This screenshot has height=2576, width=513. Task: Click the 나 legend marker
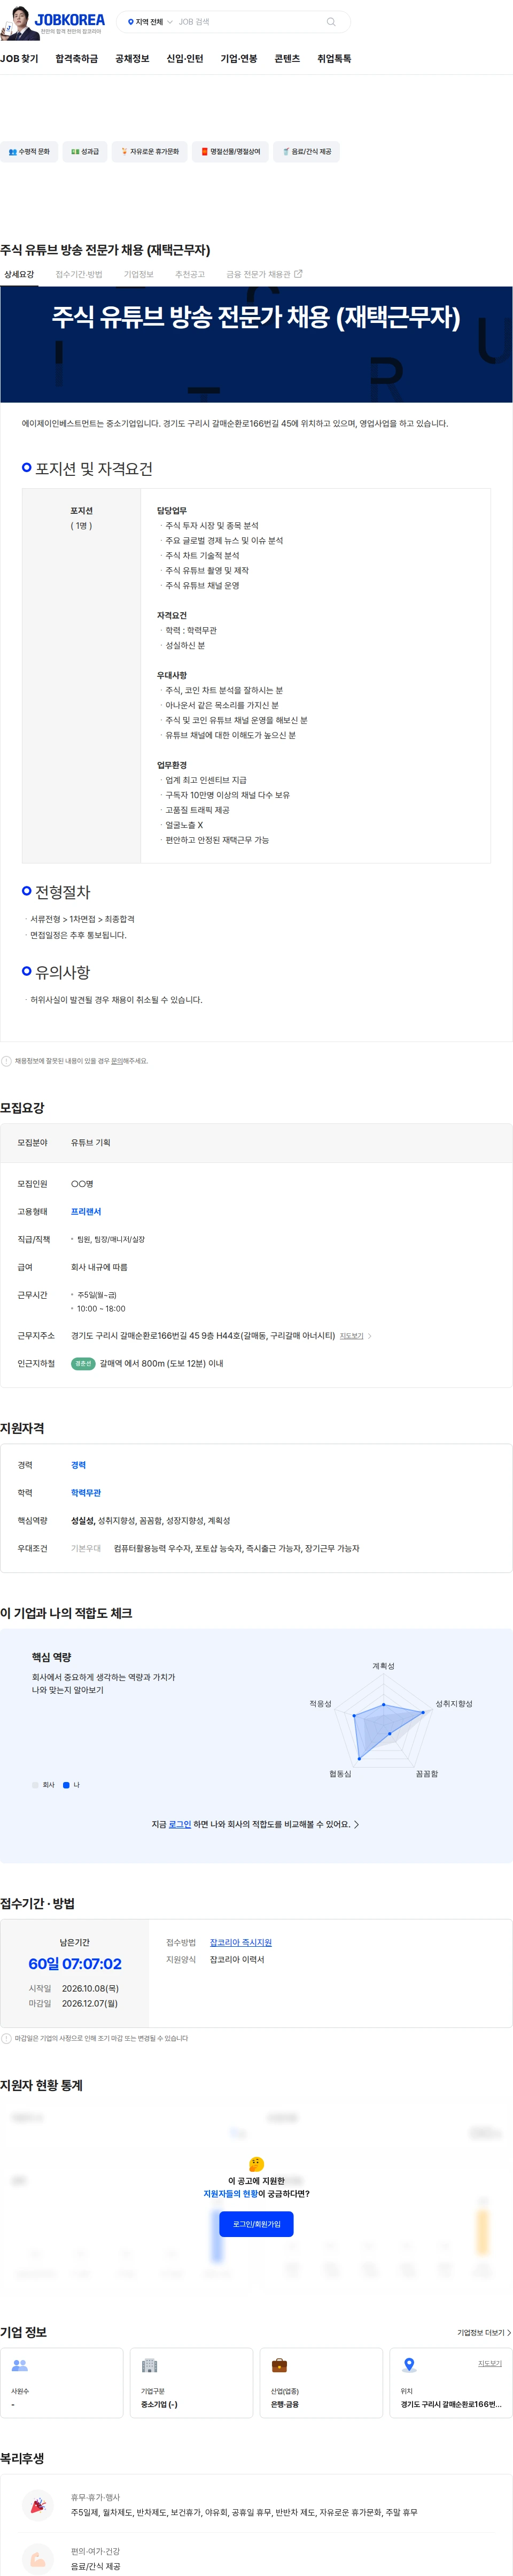pos(66,1785)
